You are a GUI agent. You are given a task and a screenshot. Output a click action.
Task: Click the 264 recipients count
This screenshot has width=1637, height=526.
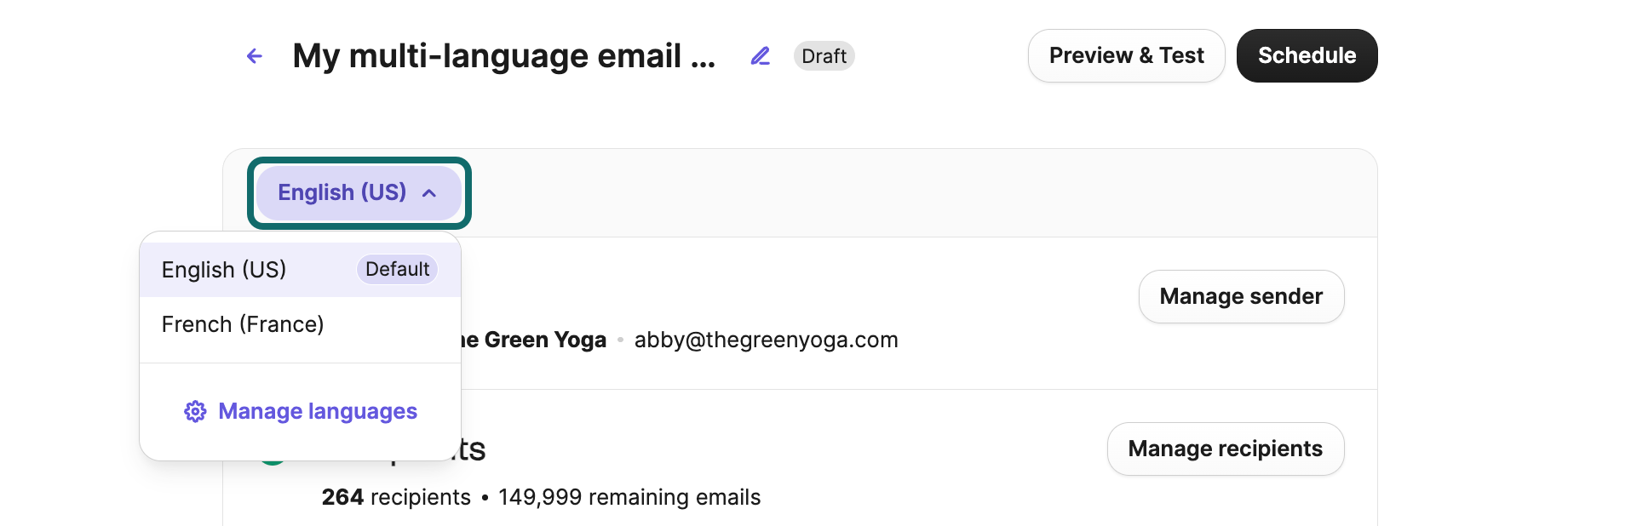coord(395,497)
